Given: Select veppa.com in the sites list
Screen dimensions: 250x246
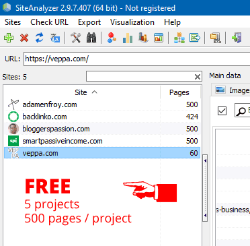Looking at the screenshot, I should (102, 153).
